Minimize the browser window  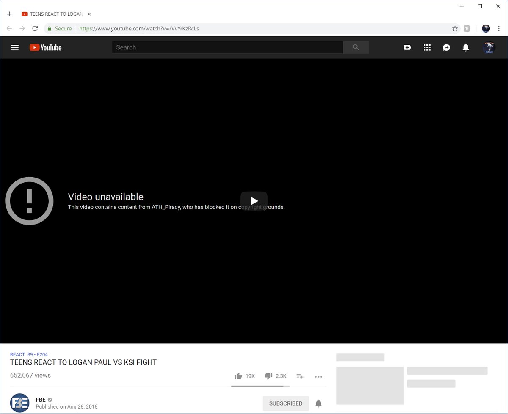(x=461, y=6)
